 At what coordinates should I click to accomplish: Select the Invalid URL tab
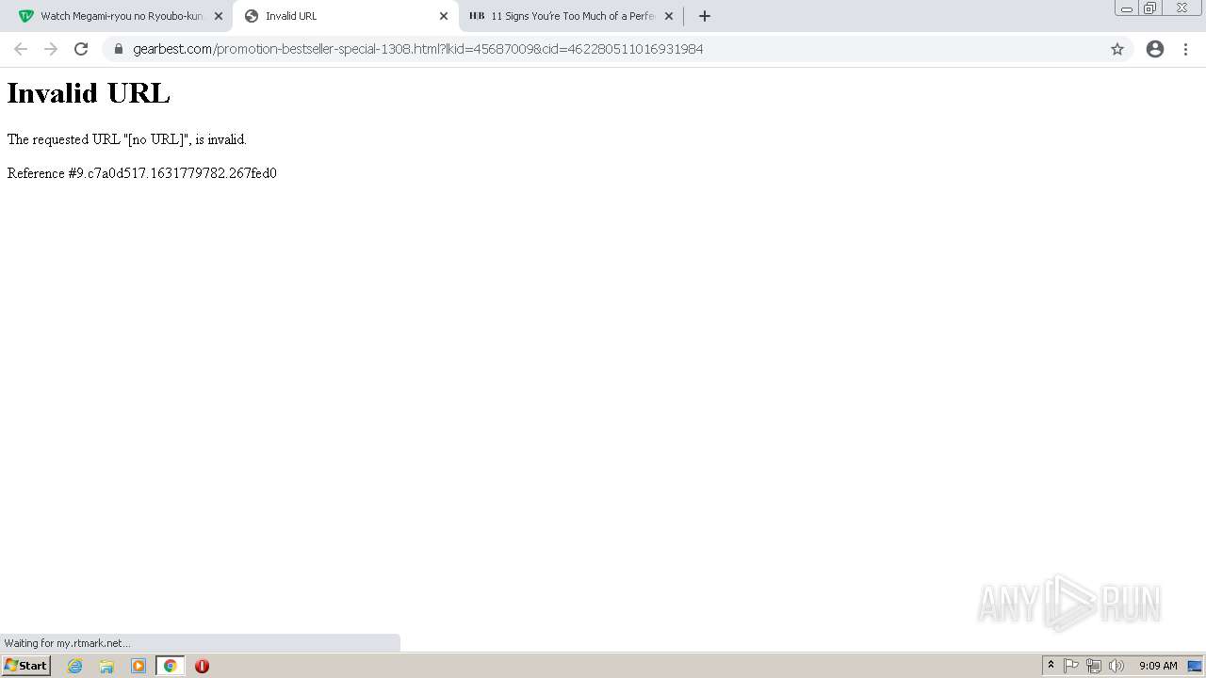345,16
